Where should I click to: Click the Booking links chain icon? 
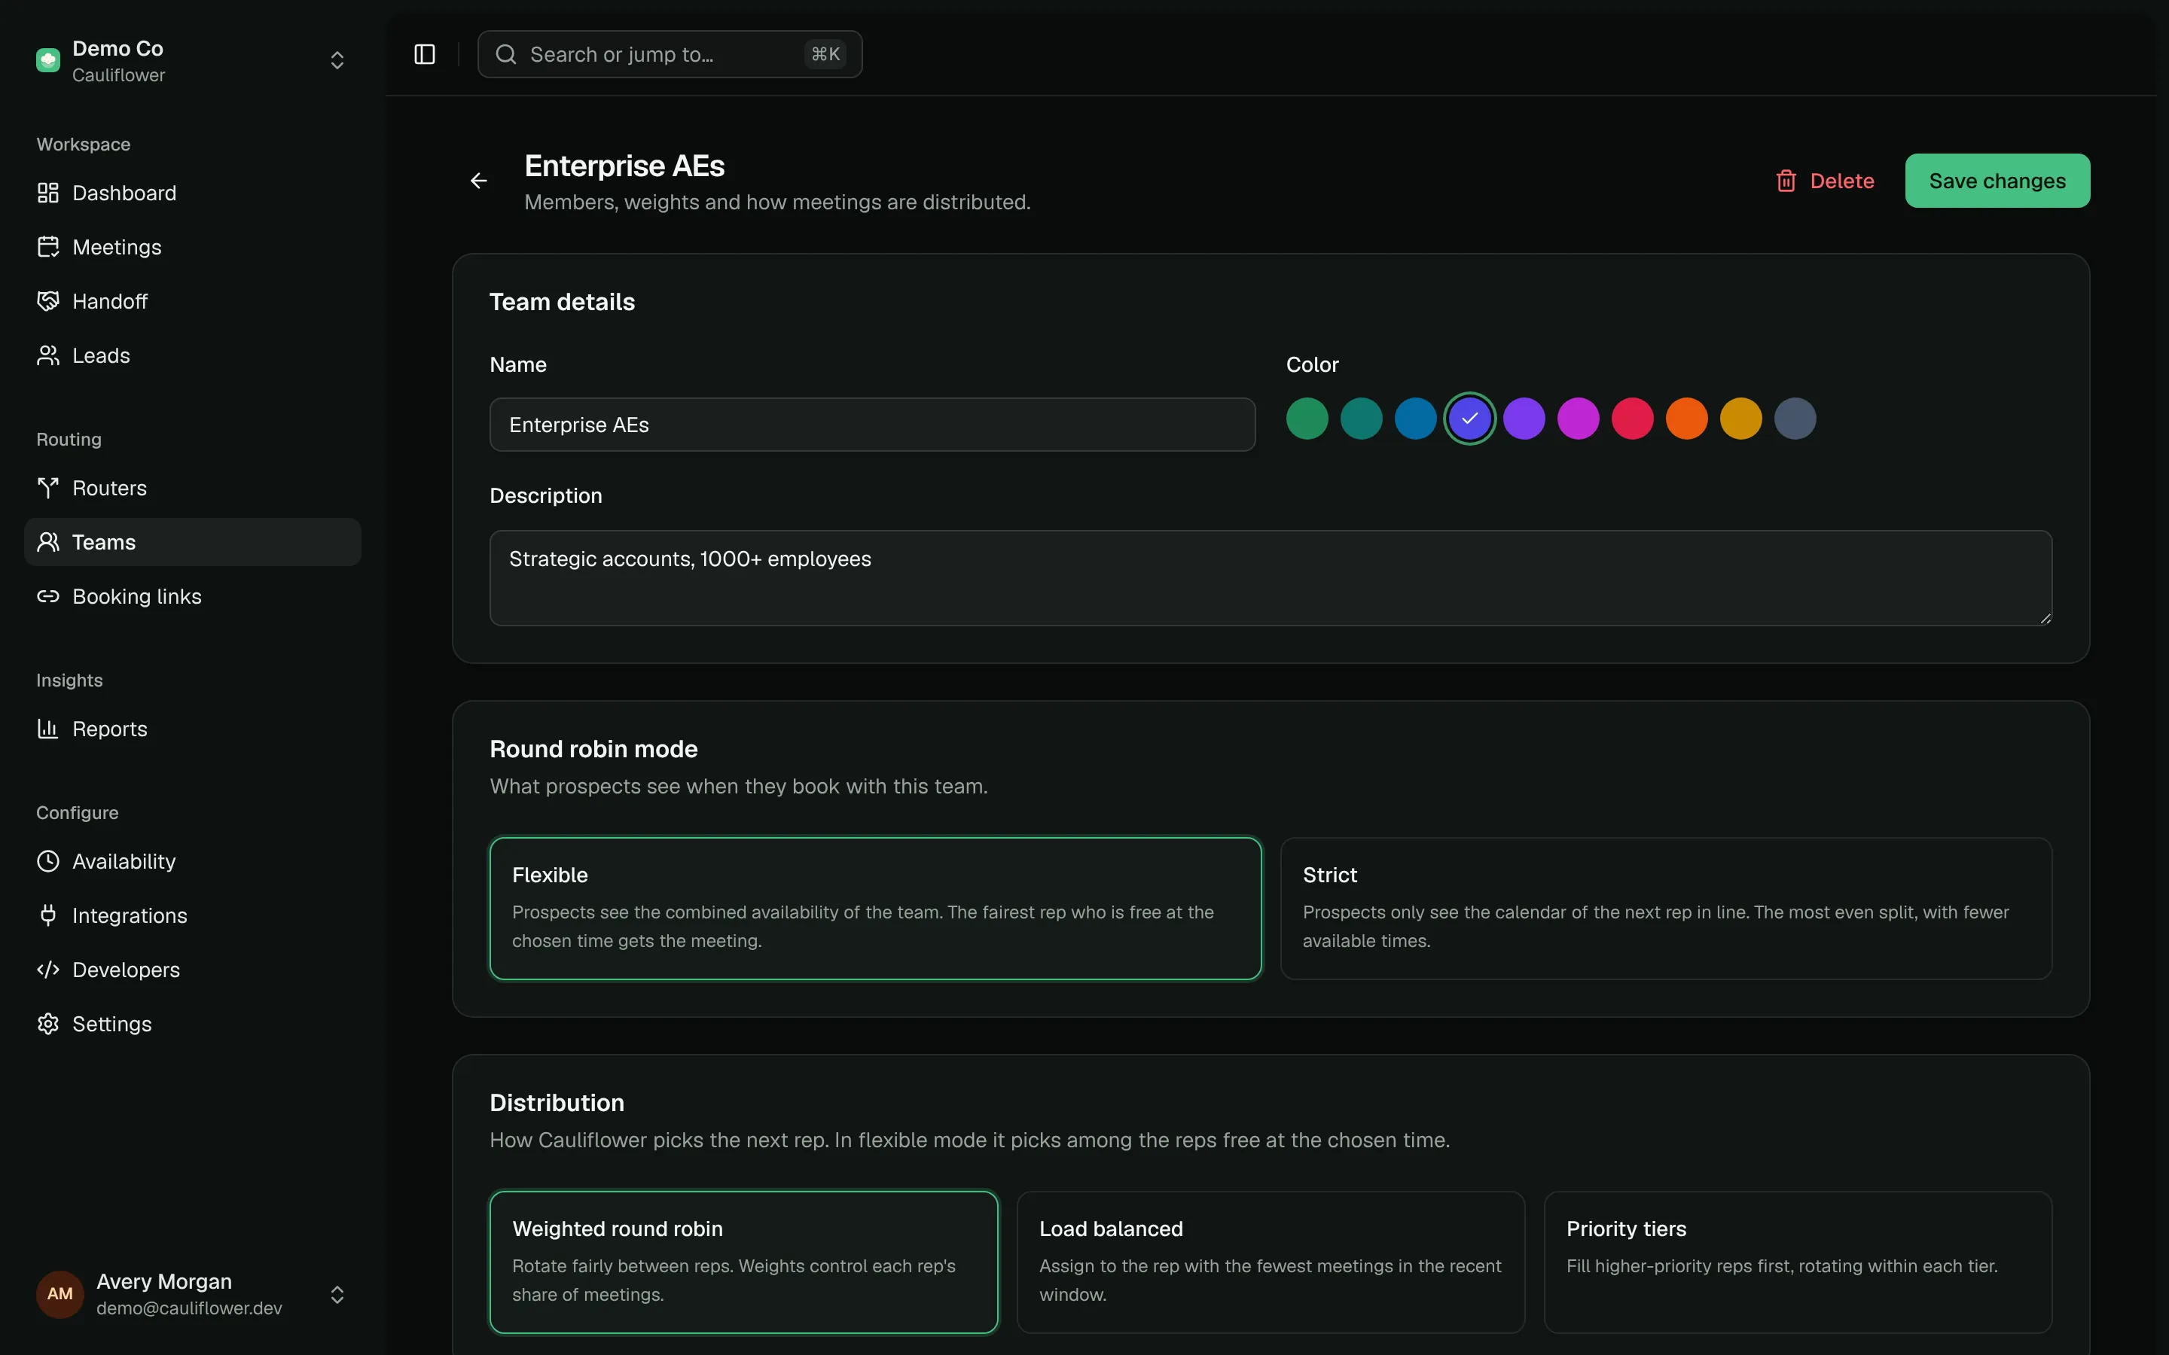(x=47, y=597)
